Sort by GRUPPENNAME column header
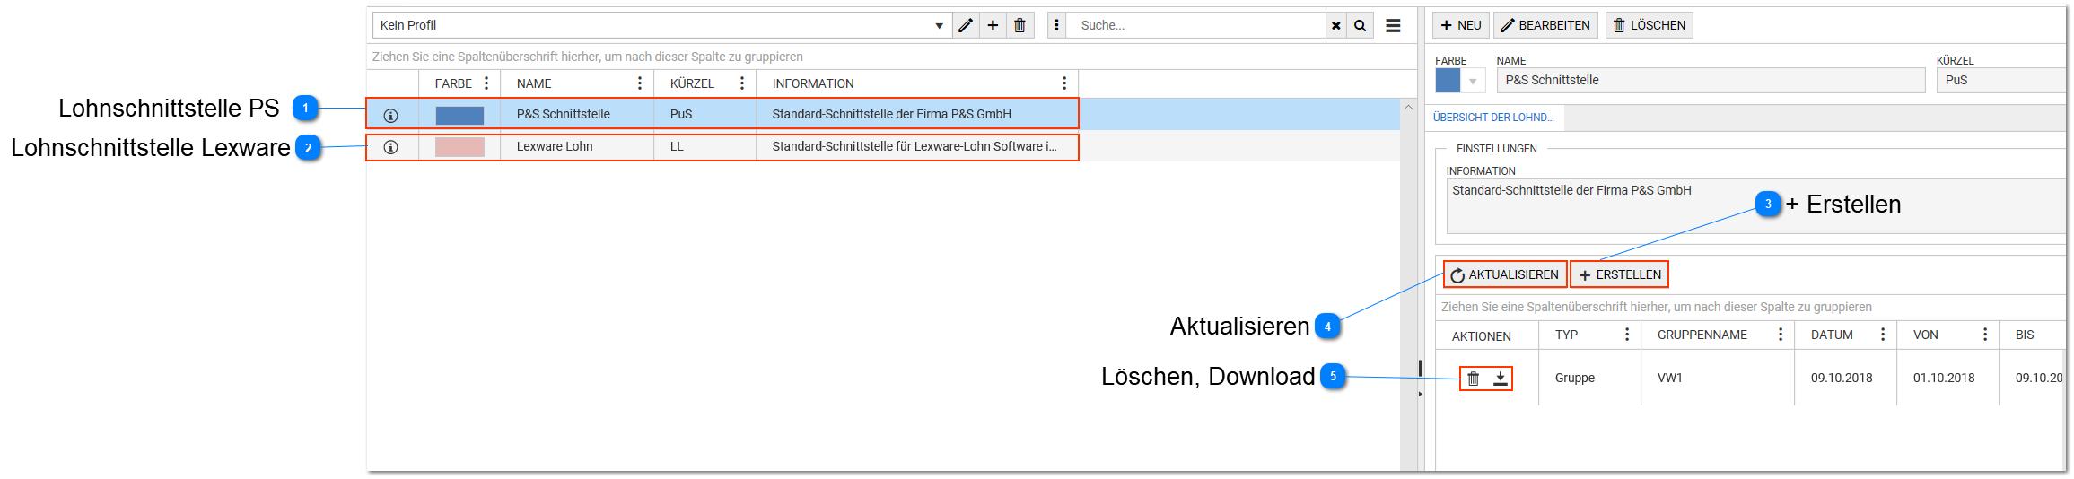Screen dimensions: 2074x479 pyautogui.click(x=1702, y=335)
